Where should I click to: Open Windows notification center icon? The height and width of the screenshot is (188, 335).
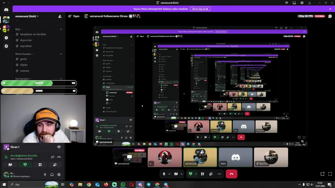click(x=330, y=185)
